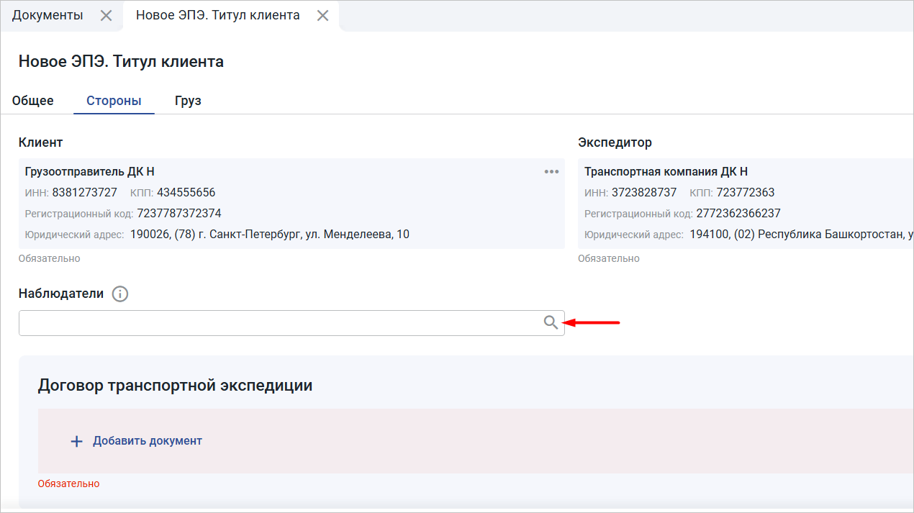Viewport: 914px width, 513px height.
Task: Open the Клиент card three-dots menu
Action: 552,172
